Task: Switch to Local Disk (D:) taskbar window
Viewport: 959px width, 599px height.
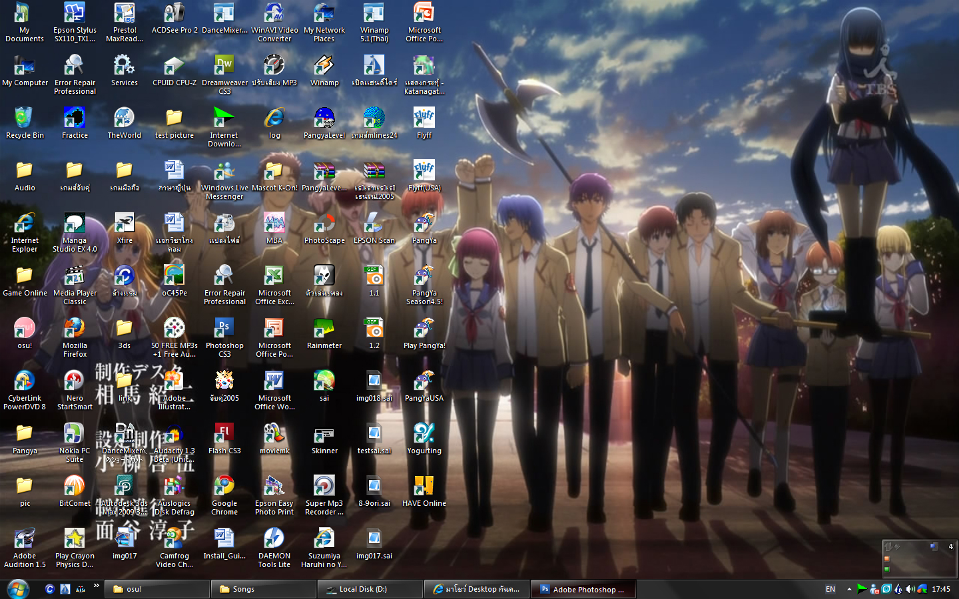Action: coord(370,589)
